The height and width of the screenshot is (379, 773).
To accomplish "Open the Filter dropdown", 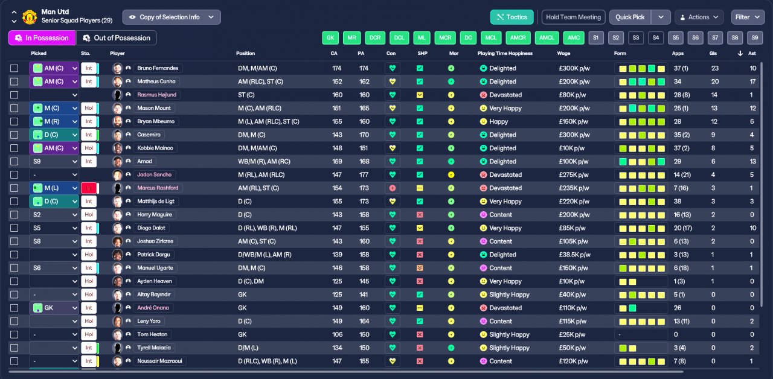I will tap(748, 17).
